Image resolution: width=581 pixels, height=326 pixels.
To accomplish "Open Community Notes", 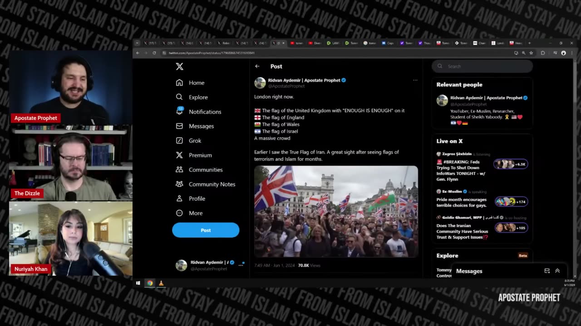I will 206,184.
